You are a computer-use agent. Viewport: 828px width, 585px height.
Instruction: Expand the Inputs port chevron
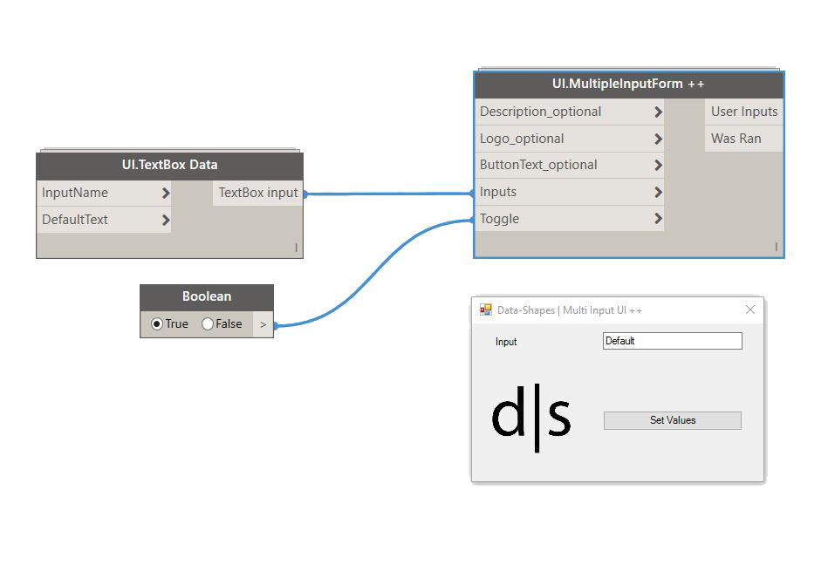657,192
